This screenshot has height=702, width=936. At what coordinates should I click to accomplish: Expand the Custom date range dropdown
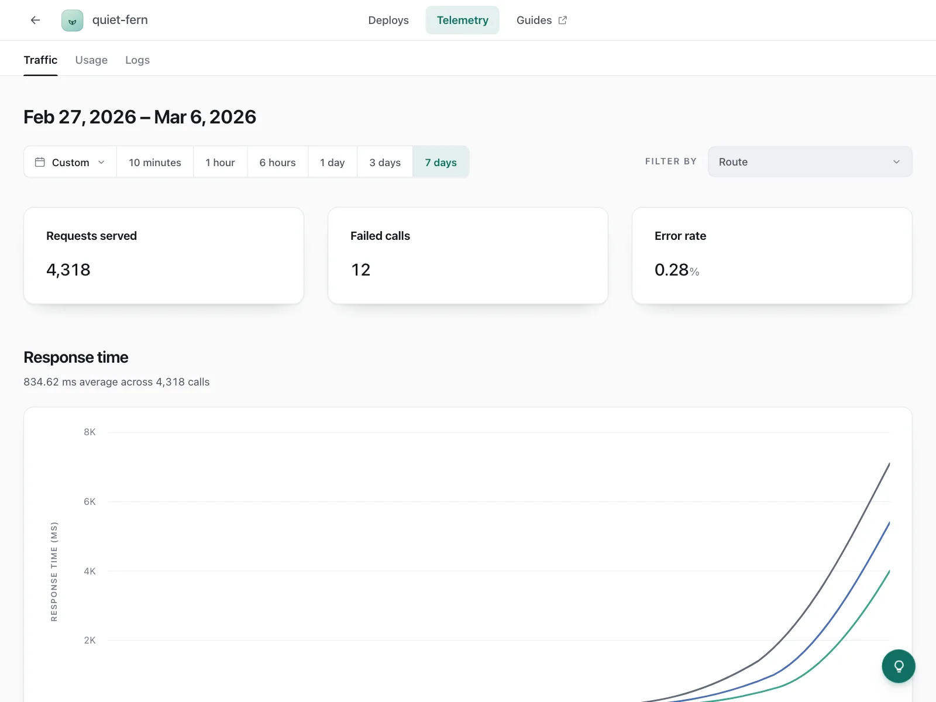70,162
